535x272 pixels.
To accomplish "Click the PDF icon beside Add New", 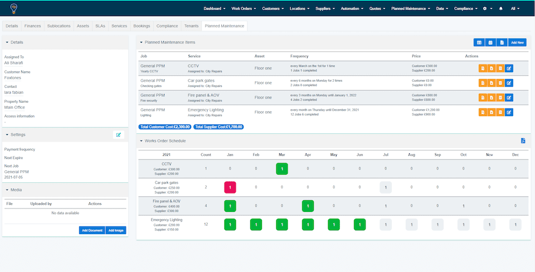I will (x=502, y=42).
